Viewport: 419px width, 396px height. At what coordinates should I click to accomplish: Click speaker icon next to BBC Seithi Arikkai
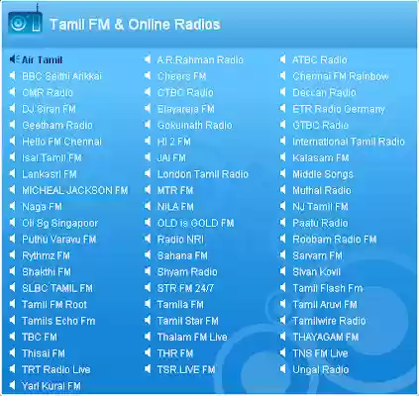pyautogui.click(x=13, y=76)
